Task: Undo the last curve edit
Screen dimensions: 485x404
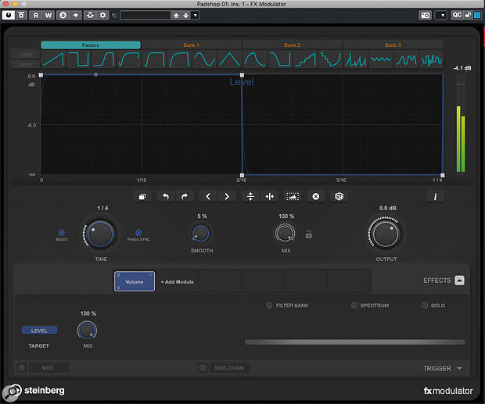Action: [x=166, y=196]
